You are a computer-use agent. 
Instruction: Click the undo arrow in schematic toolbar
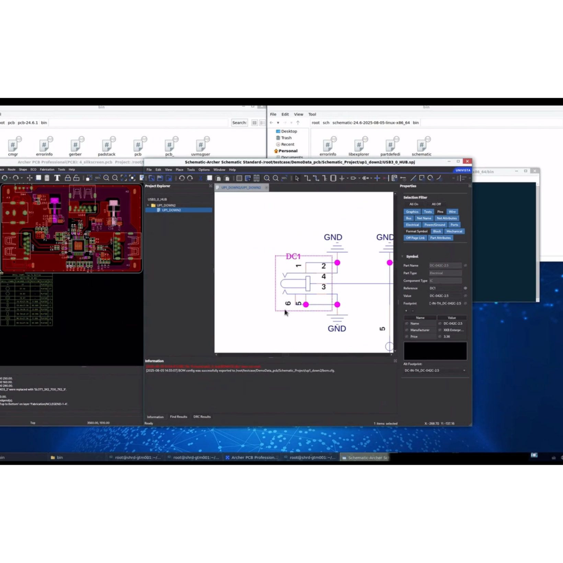182,178
